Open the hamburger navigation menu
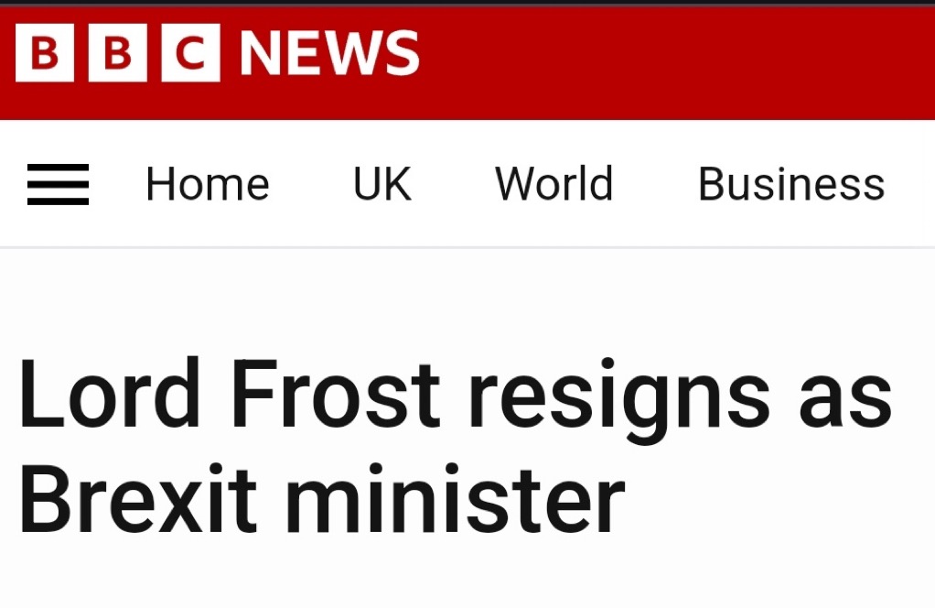This screenshot has height=608, width=935. 58,184
